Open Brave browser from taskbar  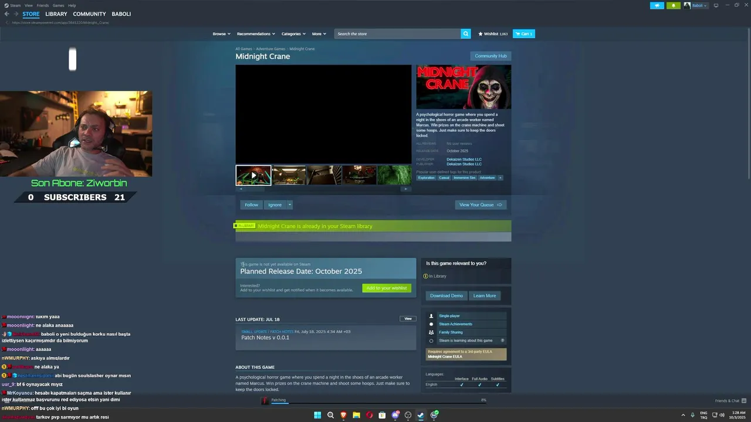(x=343, y=415)
